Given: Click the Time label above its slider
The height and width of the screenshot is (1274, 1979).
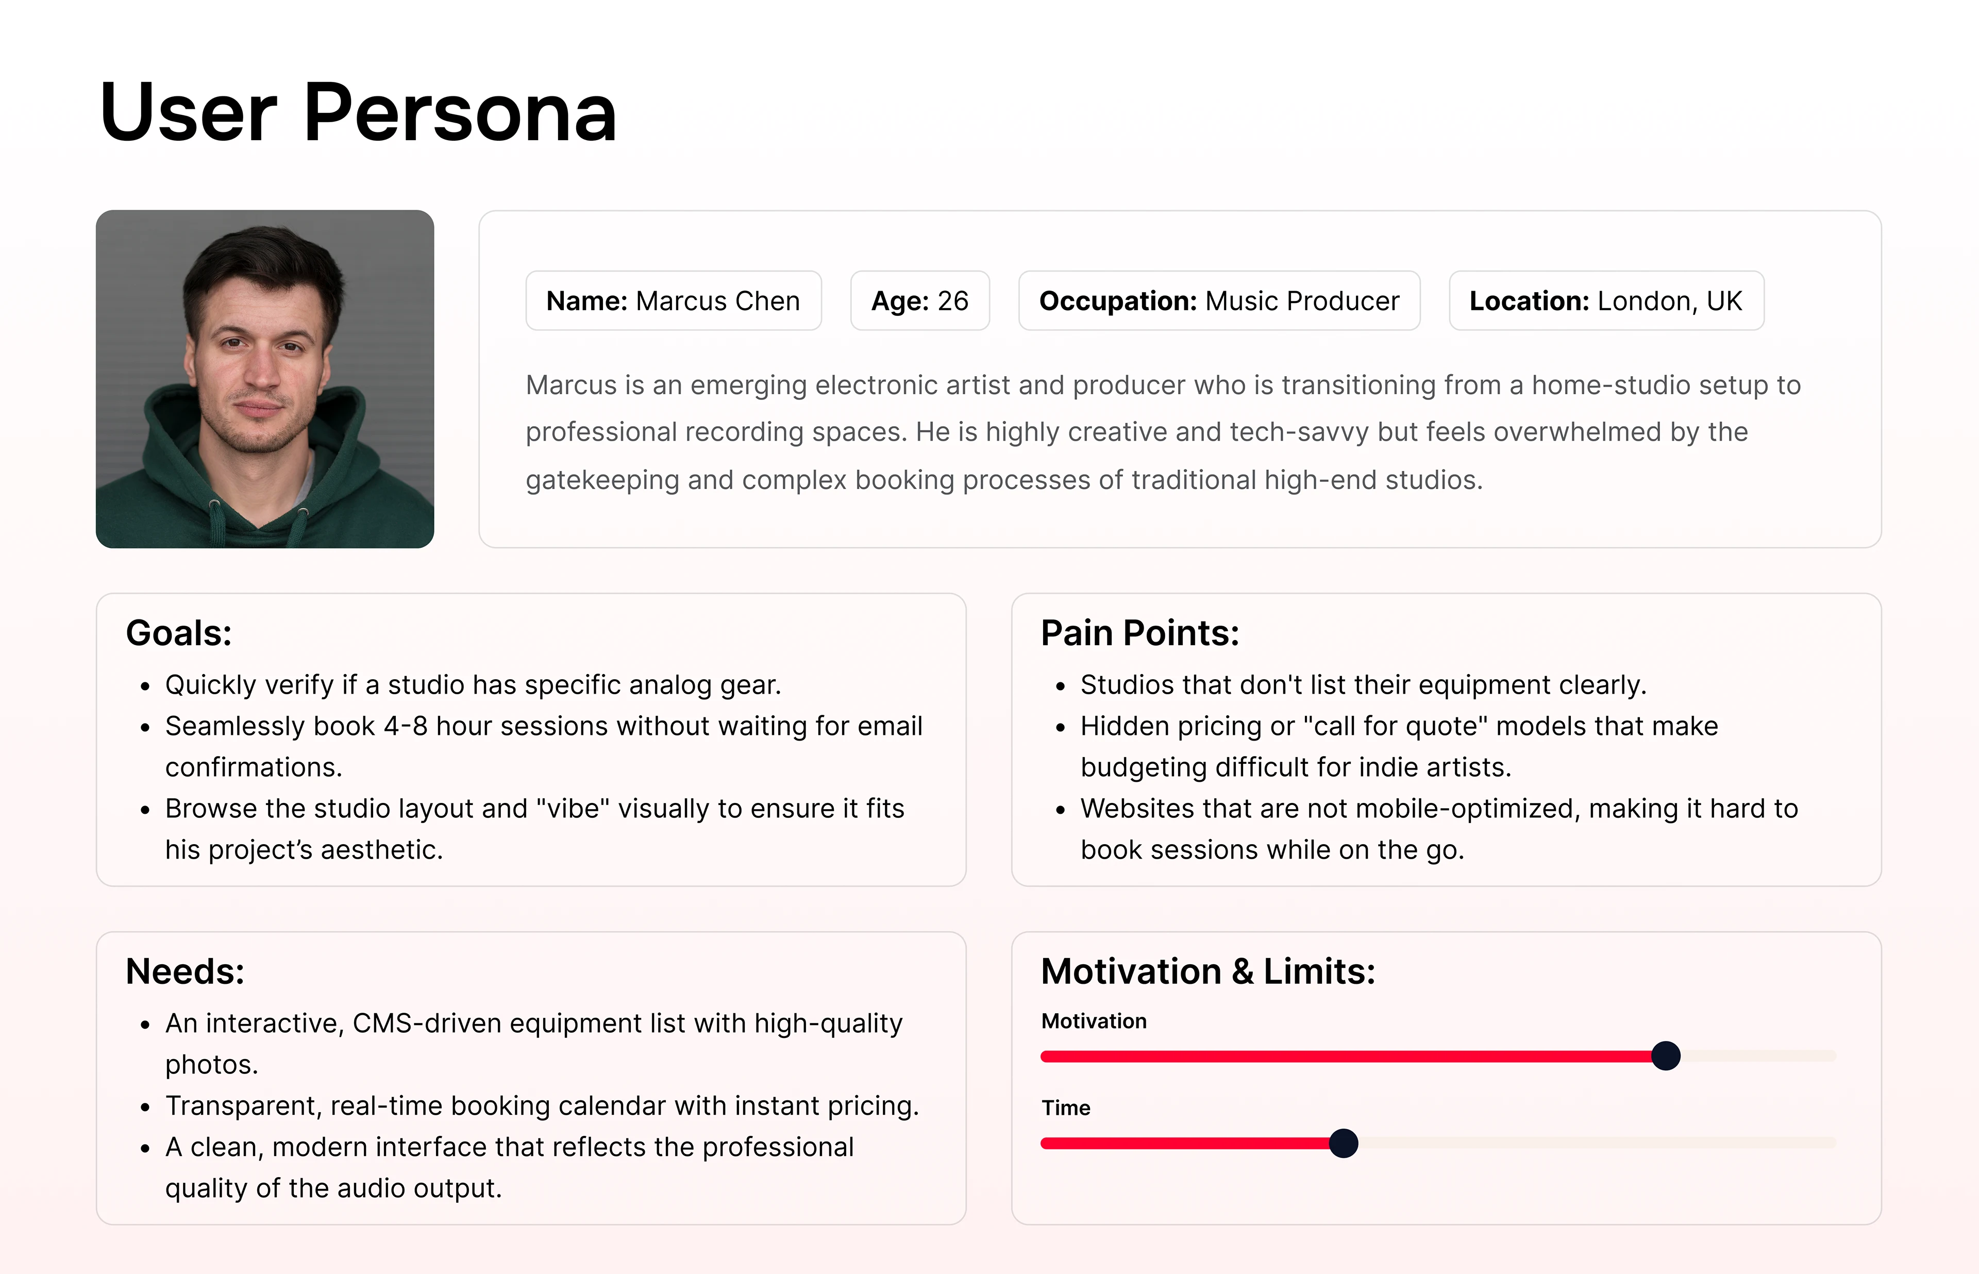Looking at the screenshot, I should tap(1065, 1108).
